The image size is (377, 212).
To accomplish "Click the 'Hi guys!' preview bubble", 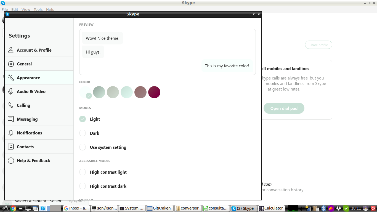I will pyautogui.click(x=93, y=52).
